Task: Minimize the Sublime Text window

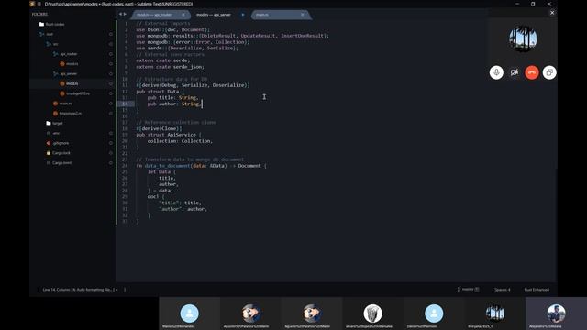Action: click(517, 4)
